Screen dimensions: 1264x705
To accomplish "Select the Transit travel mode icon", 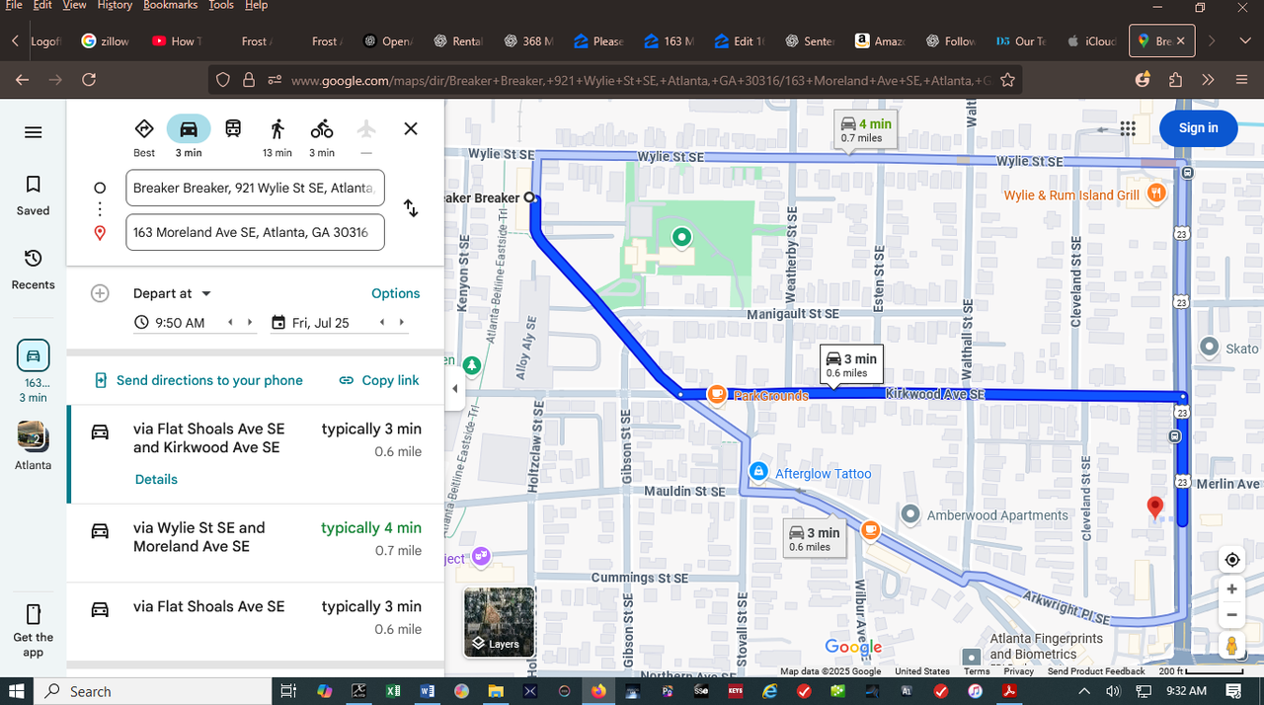I will [233, 128].
